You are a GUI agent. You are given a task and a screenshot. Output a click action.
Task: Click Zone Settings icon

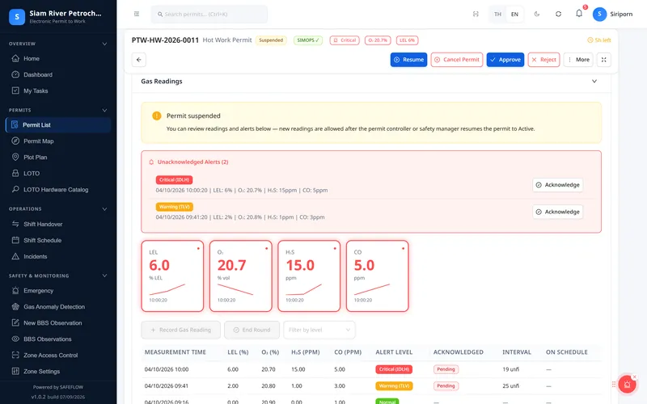pos(15,371)
